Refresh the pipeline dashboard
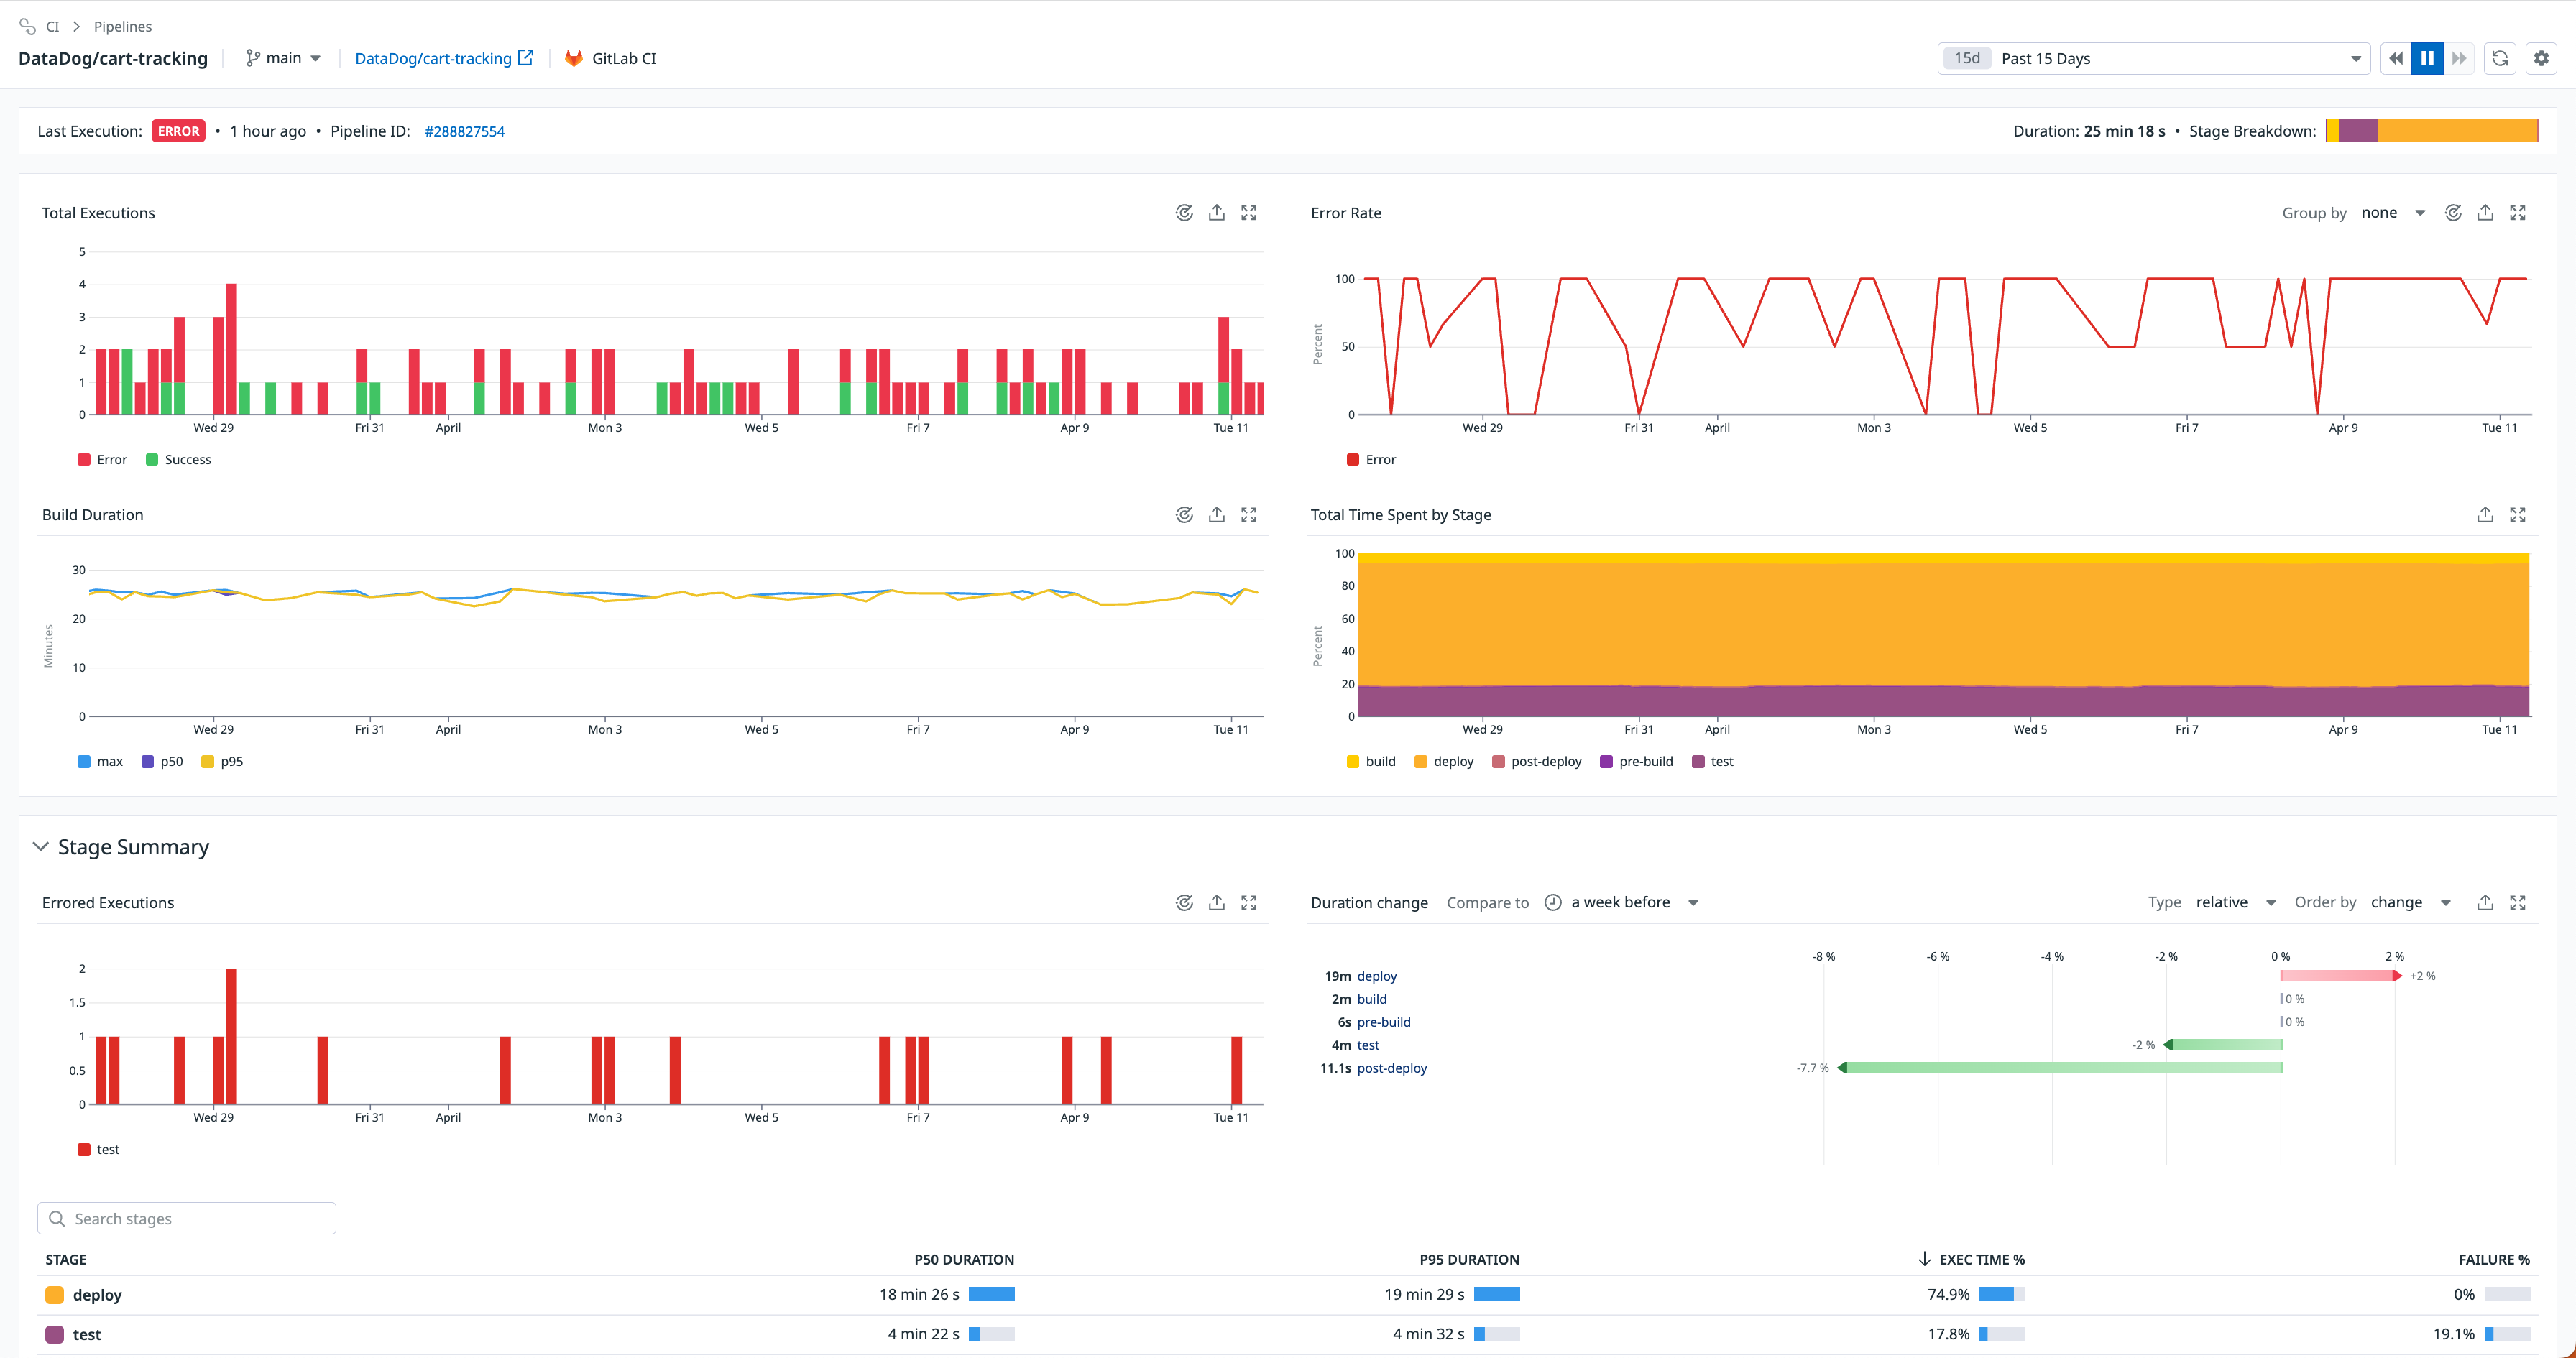 coord(2500,58)
